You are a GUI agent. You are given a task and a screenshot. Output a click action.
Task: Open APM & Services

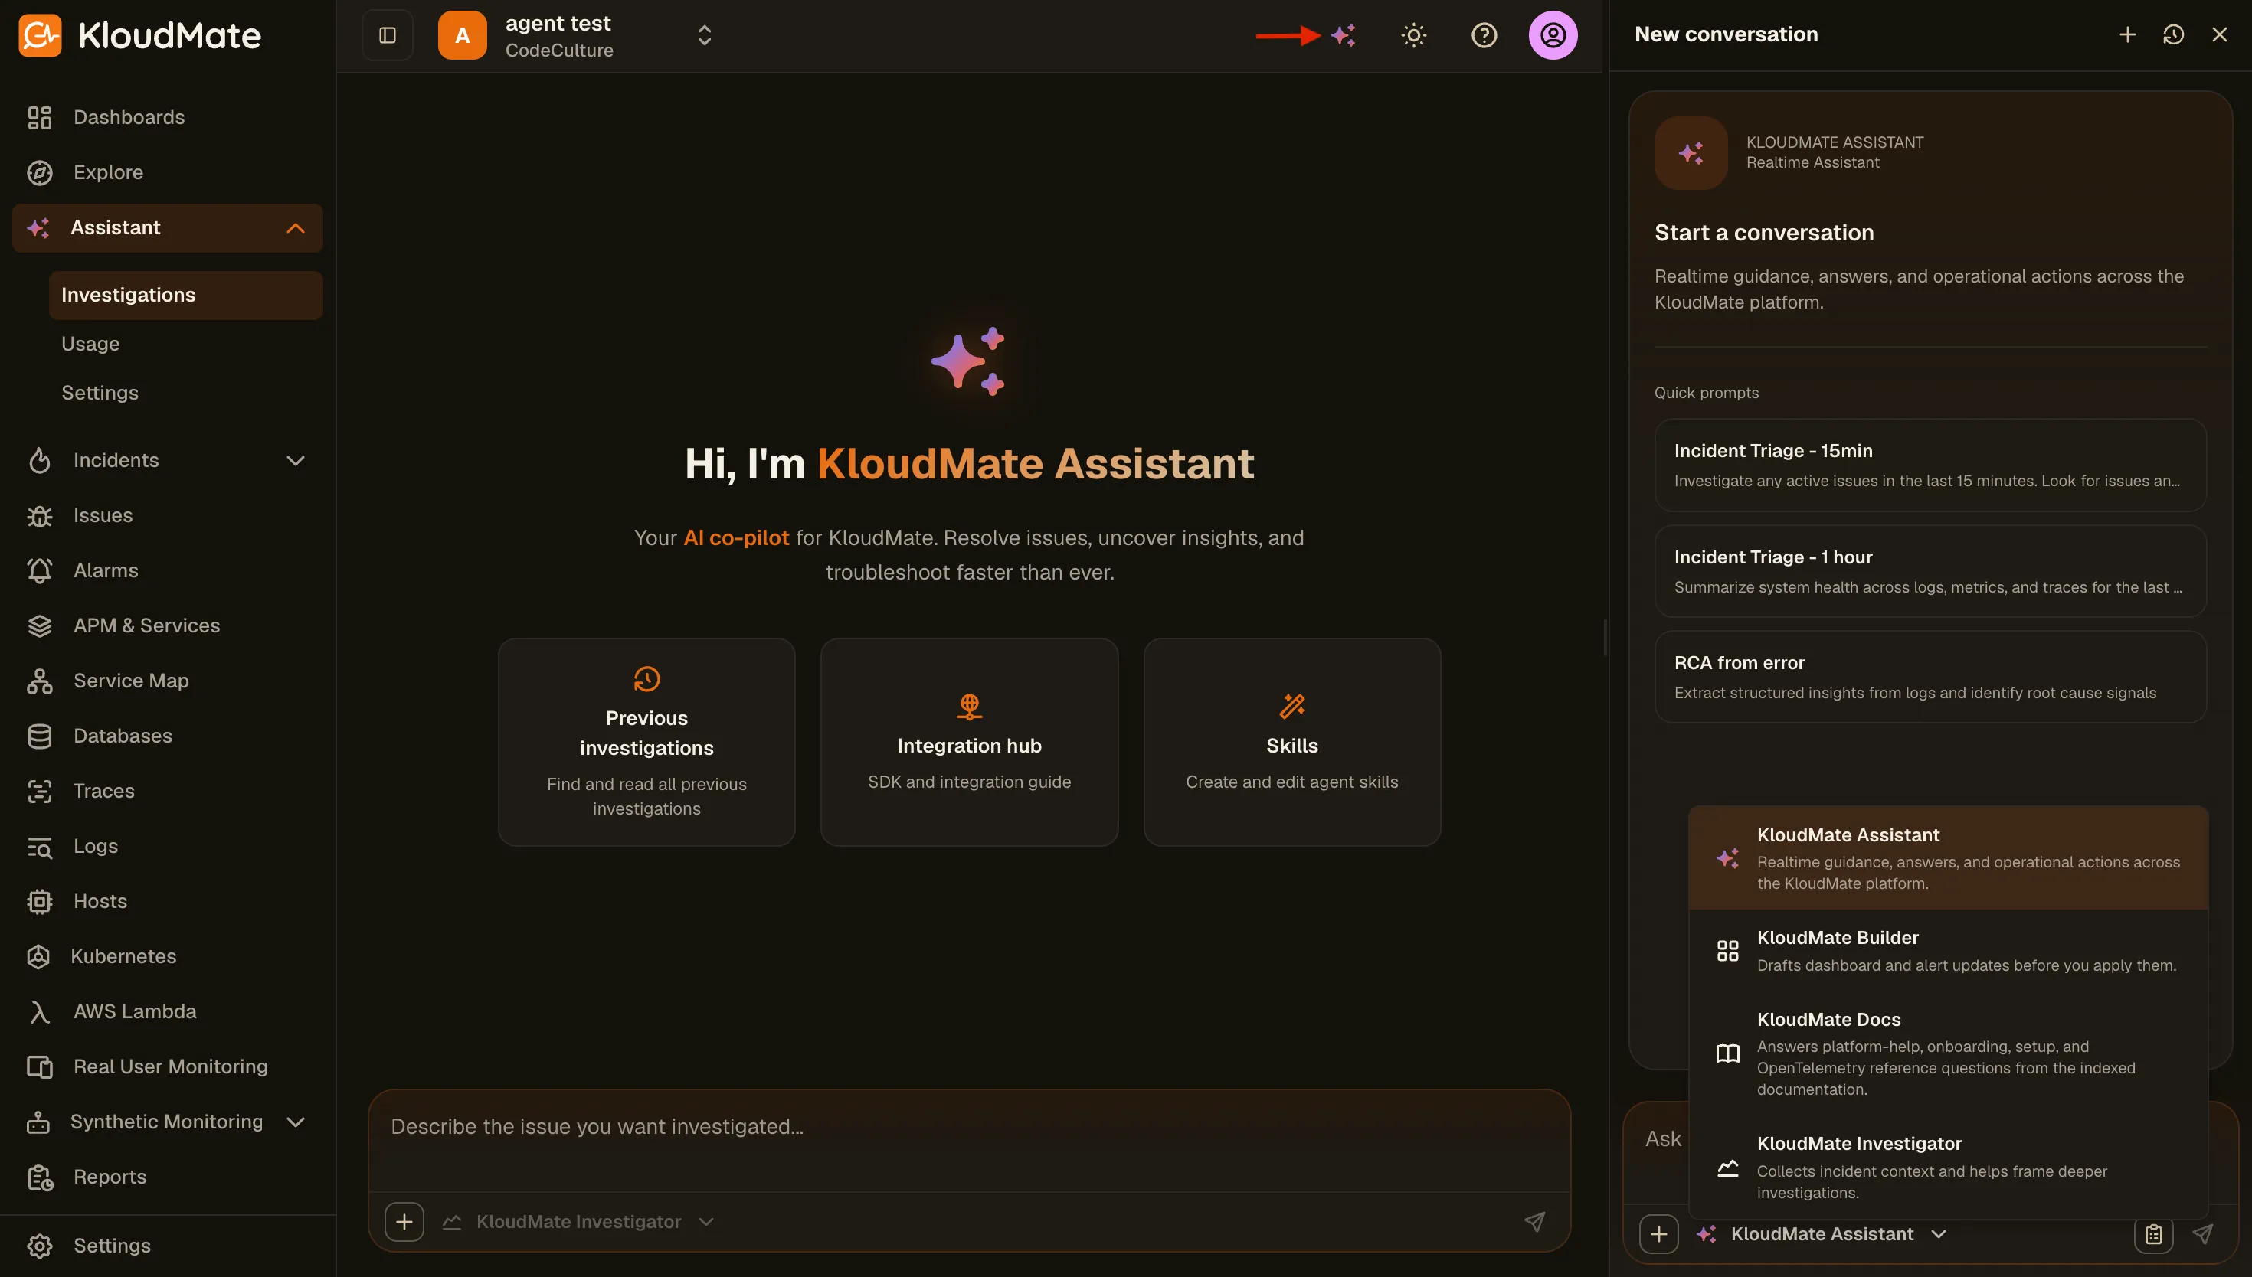[x=169, y=626]
